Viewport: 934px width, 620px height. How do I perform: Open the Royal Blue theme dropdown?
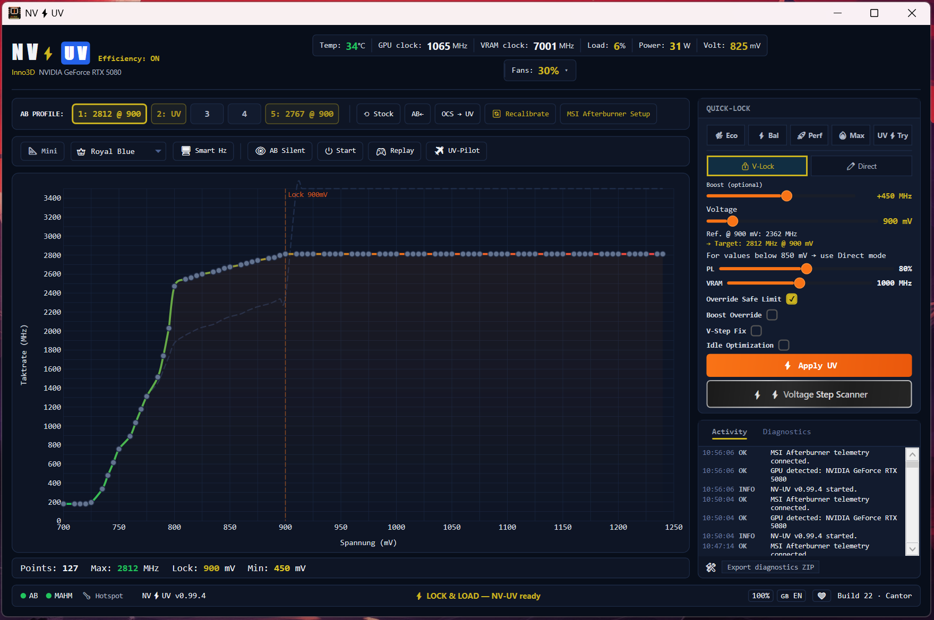tap(118, 151)
